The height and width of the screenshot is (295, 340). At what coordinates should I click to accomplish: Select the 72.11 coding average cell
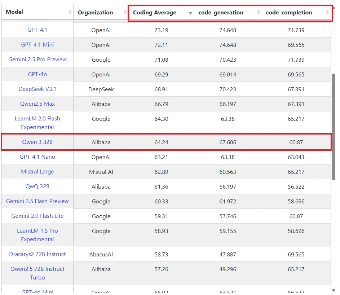[x=161, y=45]
